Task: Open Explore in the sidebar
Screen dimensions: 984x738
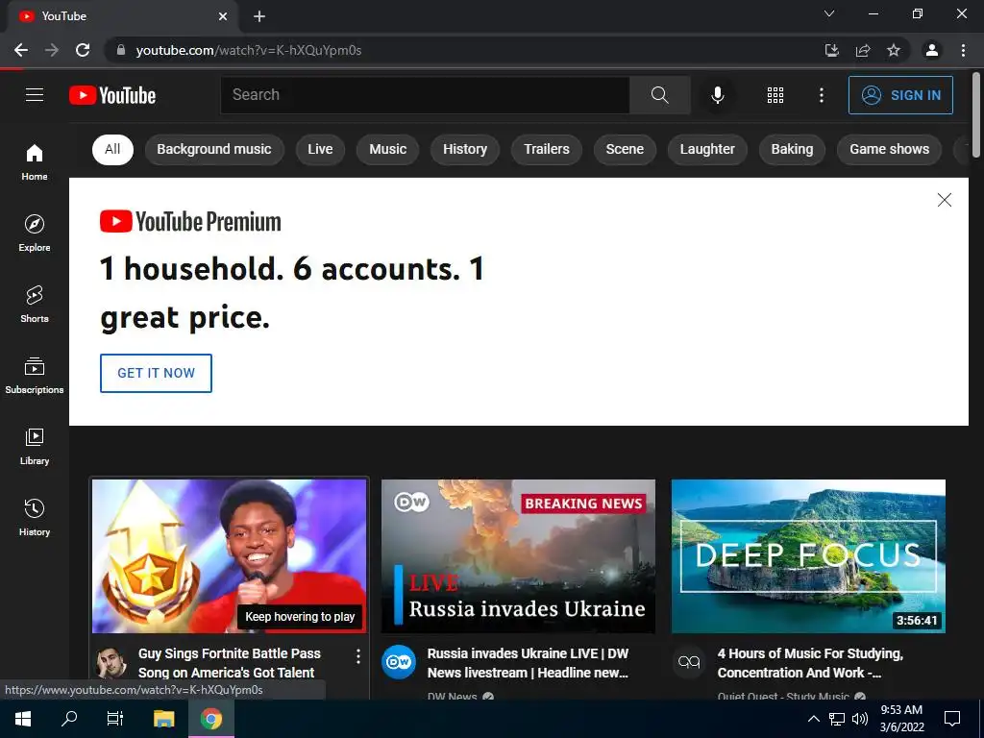Action: (x=35, y=233)
